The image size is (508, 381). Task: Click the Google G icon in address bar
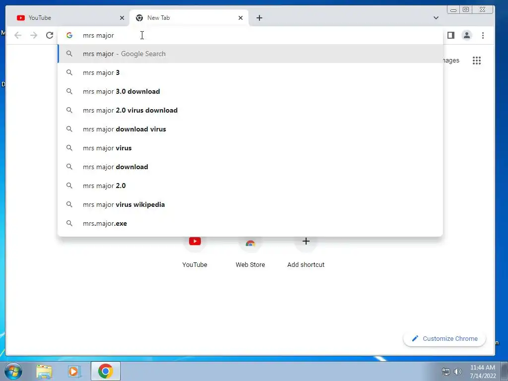69,35
